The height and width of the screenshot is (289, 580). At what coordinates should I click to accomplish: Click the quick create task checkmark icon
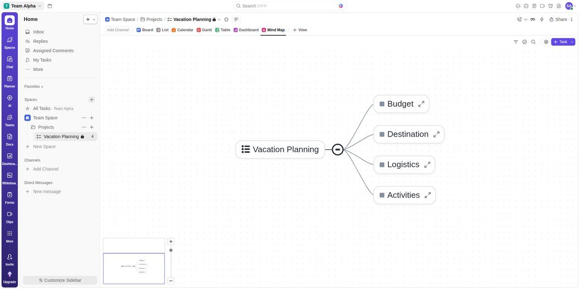click(518, 6)
